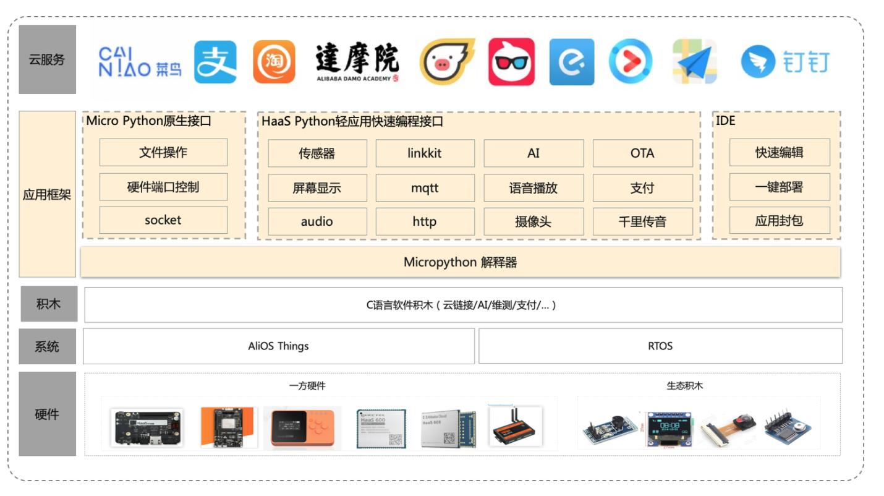Collapse the IDE panel
This screenshot has height=496, width=884.
pos(725,121)
